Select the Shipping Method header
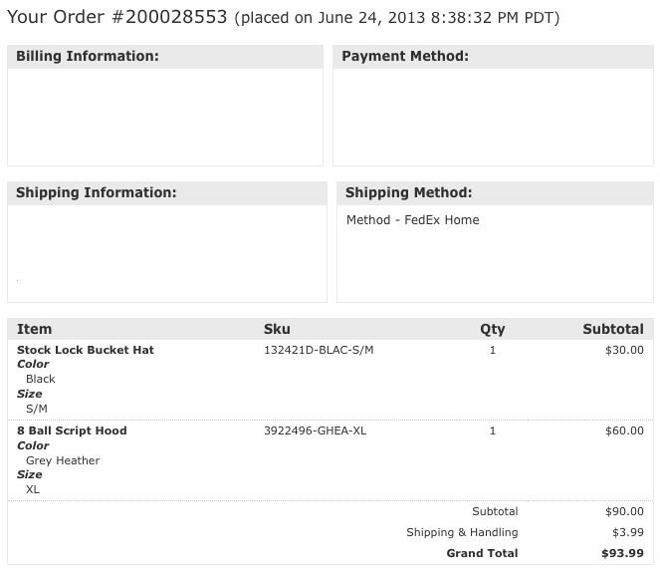 (409, 192)
